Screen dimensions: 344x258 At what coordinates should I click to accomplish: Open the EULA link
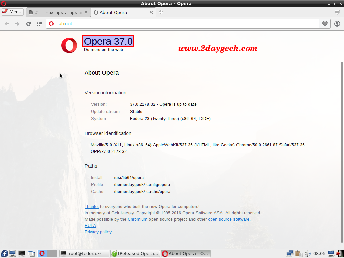point(90,225)
